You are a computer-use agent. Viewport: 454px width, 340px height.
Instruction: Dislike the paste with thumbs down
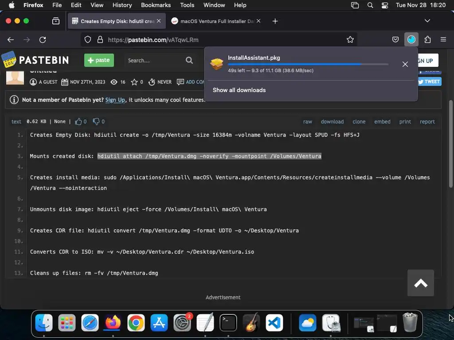[96, 121]
